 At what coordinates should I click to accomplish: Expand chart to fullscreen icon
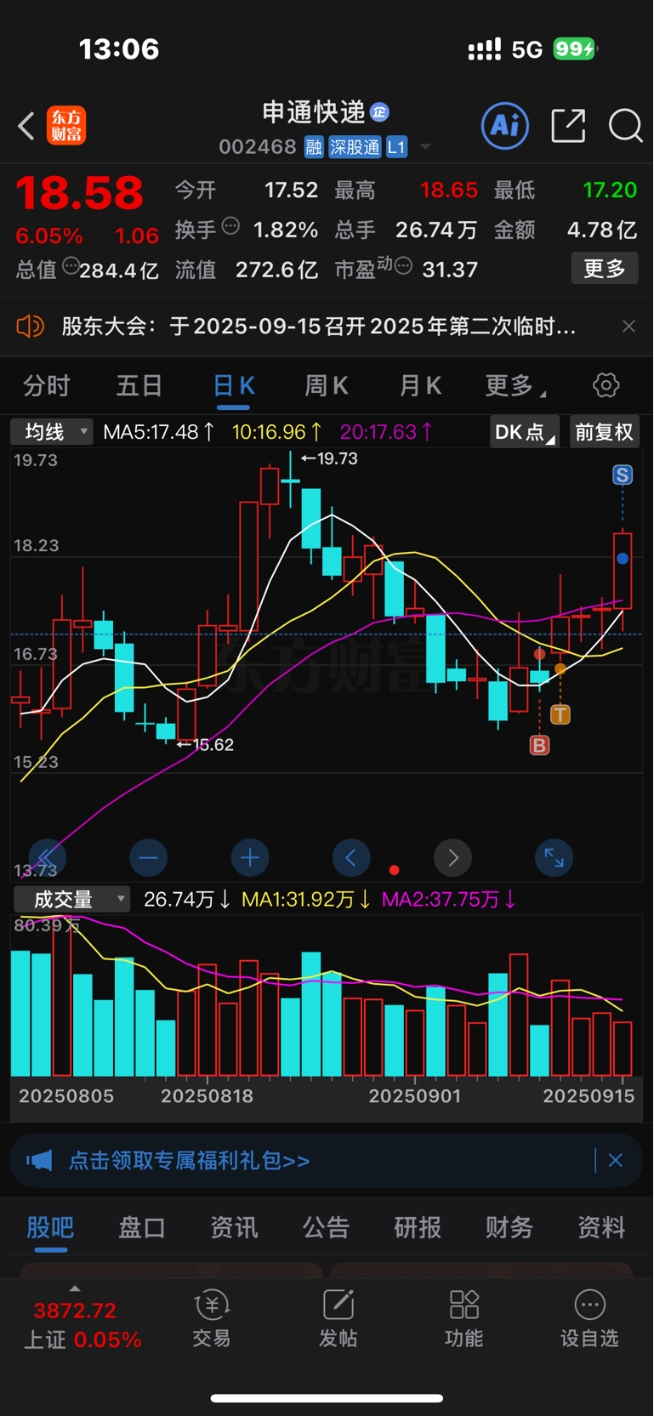554,858
